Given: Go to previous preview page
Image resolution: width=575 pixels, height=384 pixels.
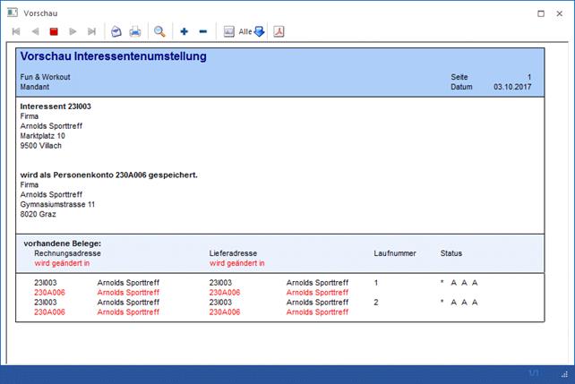Looking at the screenshot, I should point(35,31).
